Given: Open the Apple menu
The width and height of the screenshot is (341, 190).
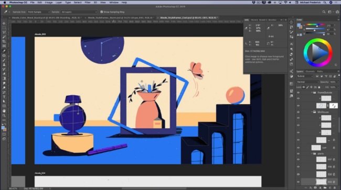Looking at the screenshot, I should pos(5,3).
